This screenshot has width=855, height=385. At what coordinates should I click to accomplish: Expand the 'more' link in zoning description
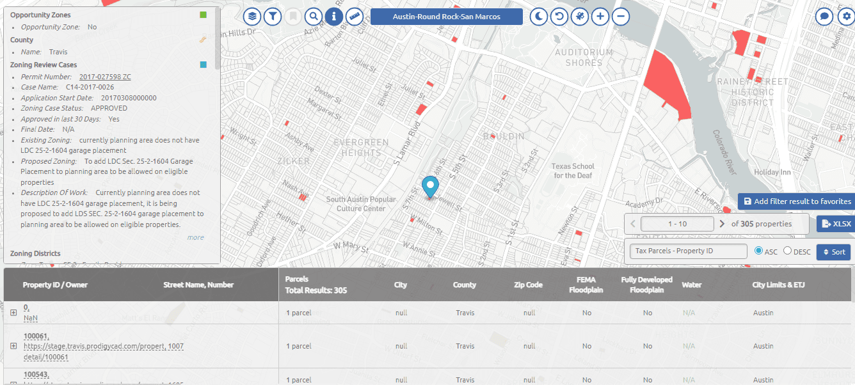pos(195,237)
